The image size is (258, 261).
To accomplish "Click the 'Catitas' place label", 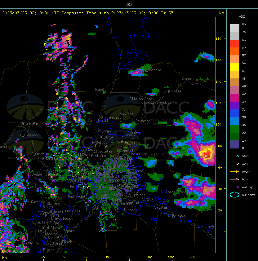I will [161, 207].
